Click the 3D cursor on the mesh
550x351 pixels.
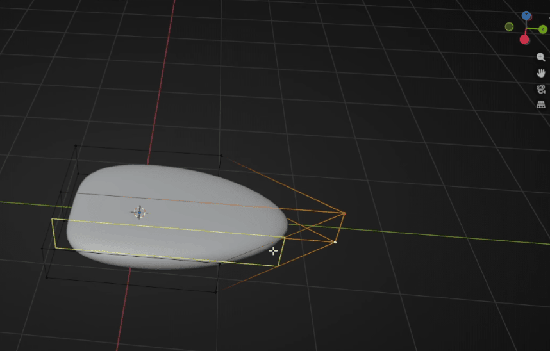139,212
